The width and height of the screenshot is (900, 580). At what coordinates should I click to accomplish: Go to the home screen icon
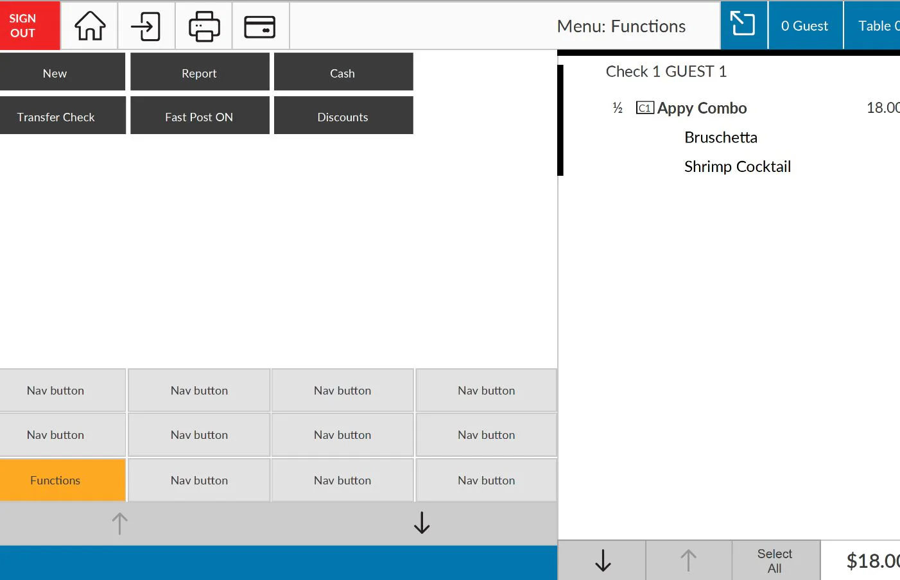tap(90, 26)
